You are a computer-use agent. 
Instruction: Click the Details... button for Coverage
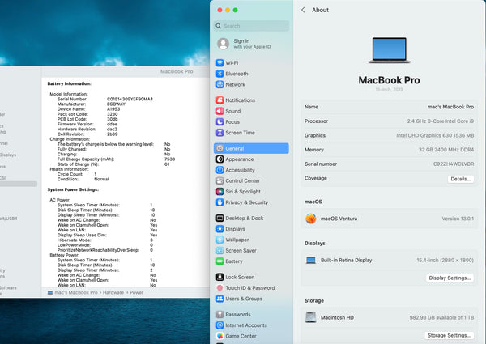pyautogui.click(x=461, y=179)
